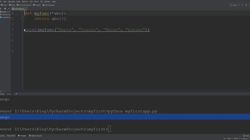Click the myfirstapp.py breadcrumb
The image size is (250, 140).
(48, 5)
